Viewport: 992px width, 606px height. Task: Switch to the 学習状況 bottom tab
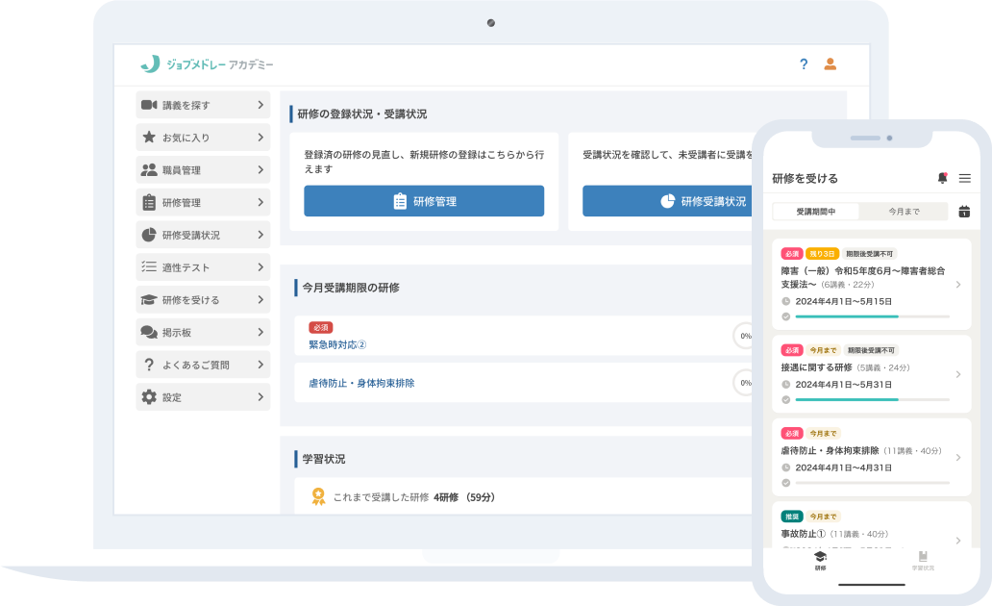[x=922, y=560]
